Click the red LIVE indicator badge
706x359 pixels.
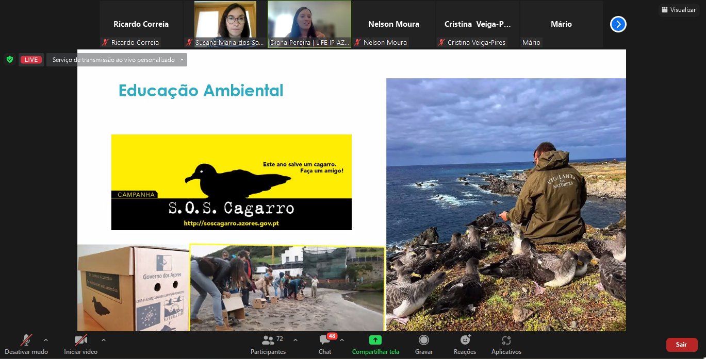[31, 60]
